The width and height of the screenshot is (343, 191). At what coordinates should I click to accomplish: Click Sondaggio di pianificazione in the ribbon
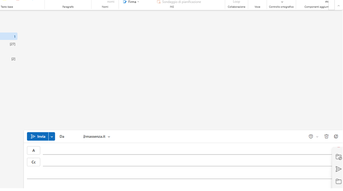coord(179,2)
